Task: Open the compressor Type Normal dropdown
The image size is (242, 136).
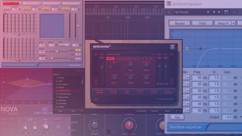Action: pos(65,45)
